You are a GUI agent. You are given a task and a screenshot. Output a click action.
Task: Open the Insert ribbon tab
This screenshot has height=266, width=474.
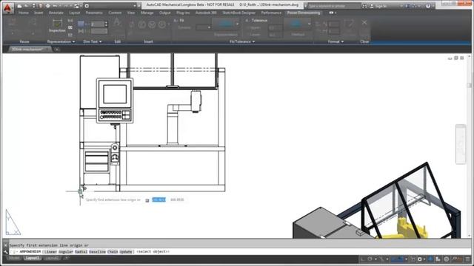pos(39,13)
